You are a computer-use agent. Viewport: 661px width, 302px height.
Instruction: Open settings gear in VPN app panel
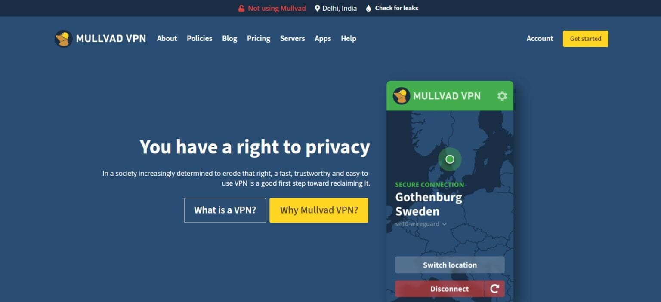click(x=502, y=96)
